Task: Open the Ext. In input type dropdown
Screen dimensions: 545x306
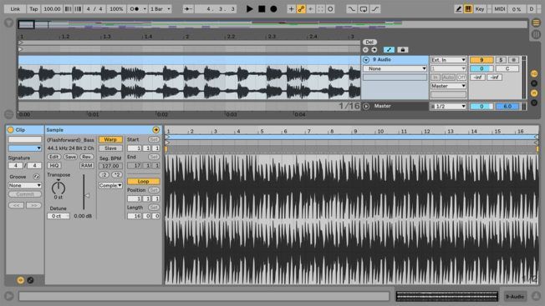Action: click(x=448, y=60)
